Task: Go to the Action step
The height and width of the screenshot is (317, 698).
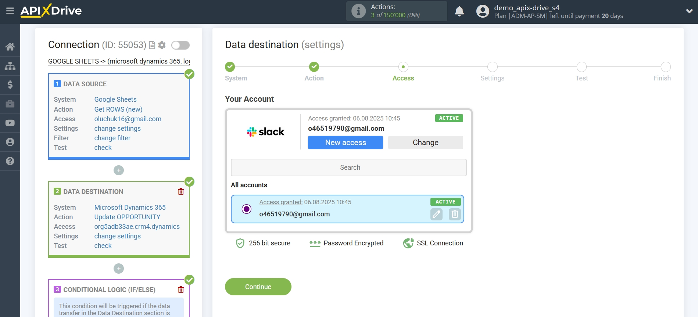Action: click(x=314, y=67)
